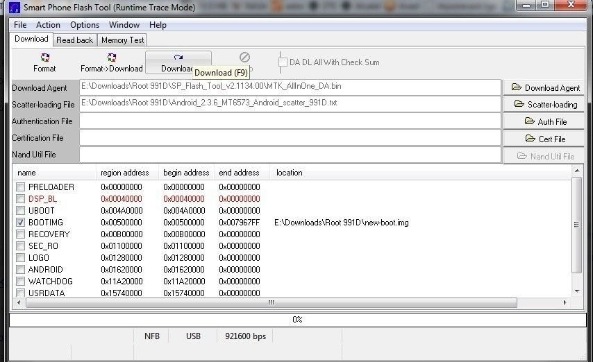
Task: Click the partition list scroll down arrow
Action: tap(577, 291)
